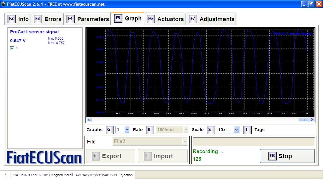This screenshot has height=179, width=323.
Task: Uncheck the PreCat sensor signal checkbox 1
Action: tap(12, 48)
